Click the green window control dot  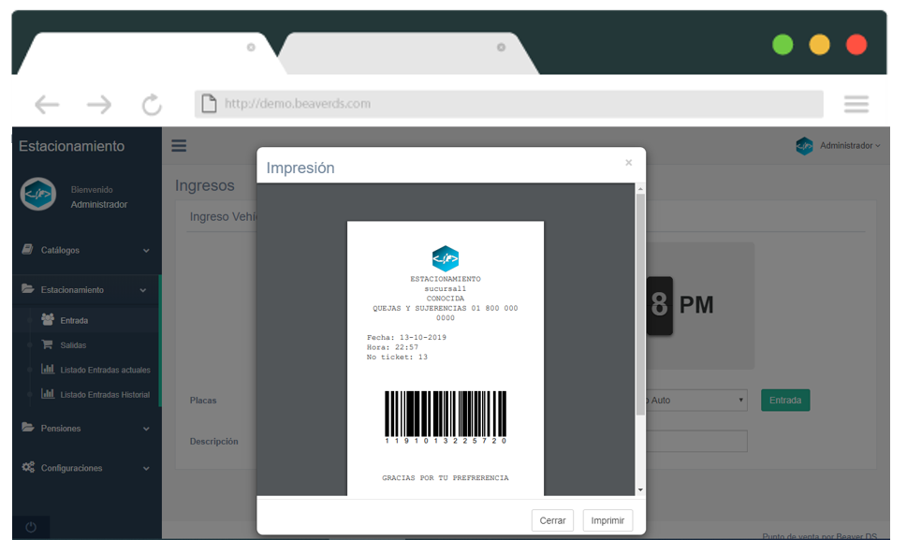[783, 45]
